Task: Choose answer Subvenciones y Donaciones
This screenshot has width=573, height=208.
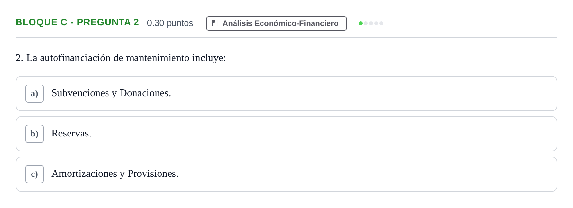Action: 111,93
